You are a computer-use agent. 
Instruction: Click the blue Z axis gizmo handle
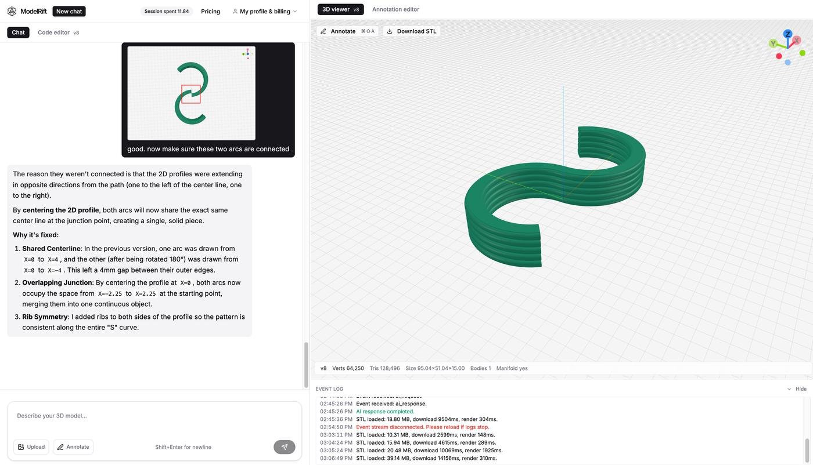point(787,34)
